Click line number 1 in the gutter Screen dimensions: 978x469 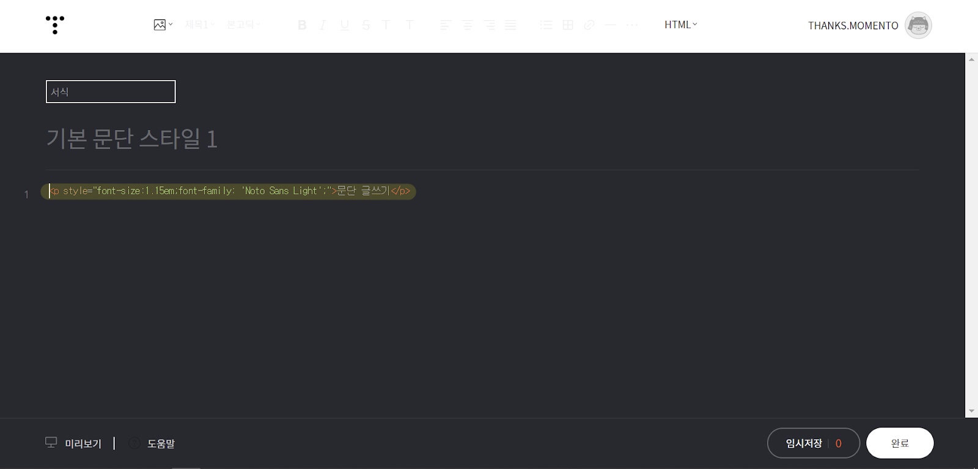click(x=26, y=194)
